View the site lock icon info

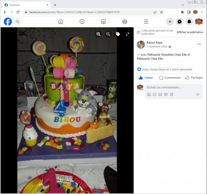tap(26, 12)
